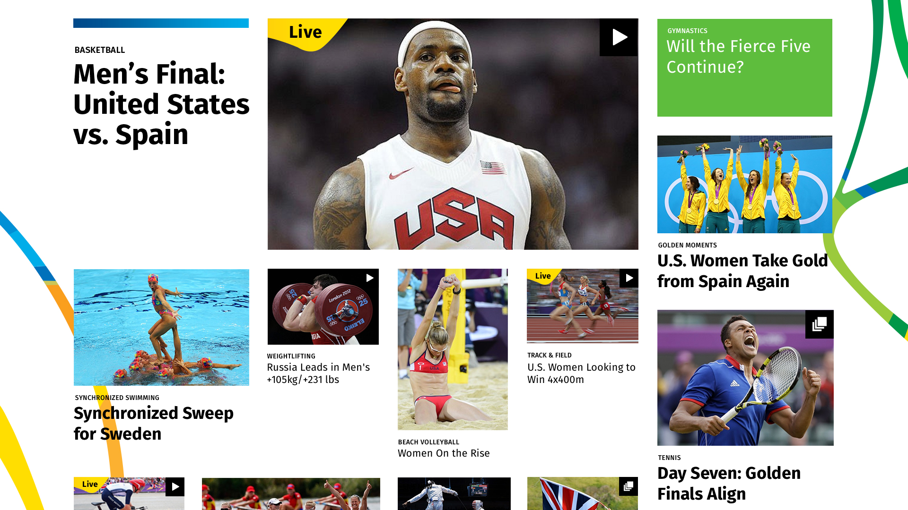Viewport: 908px width, 510px height.
Task: Play the live Men's Final basketball video
Action: click(619, 37)
